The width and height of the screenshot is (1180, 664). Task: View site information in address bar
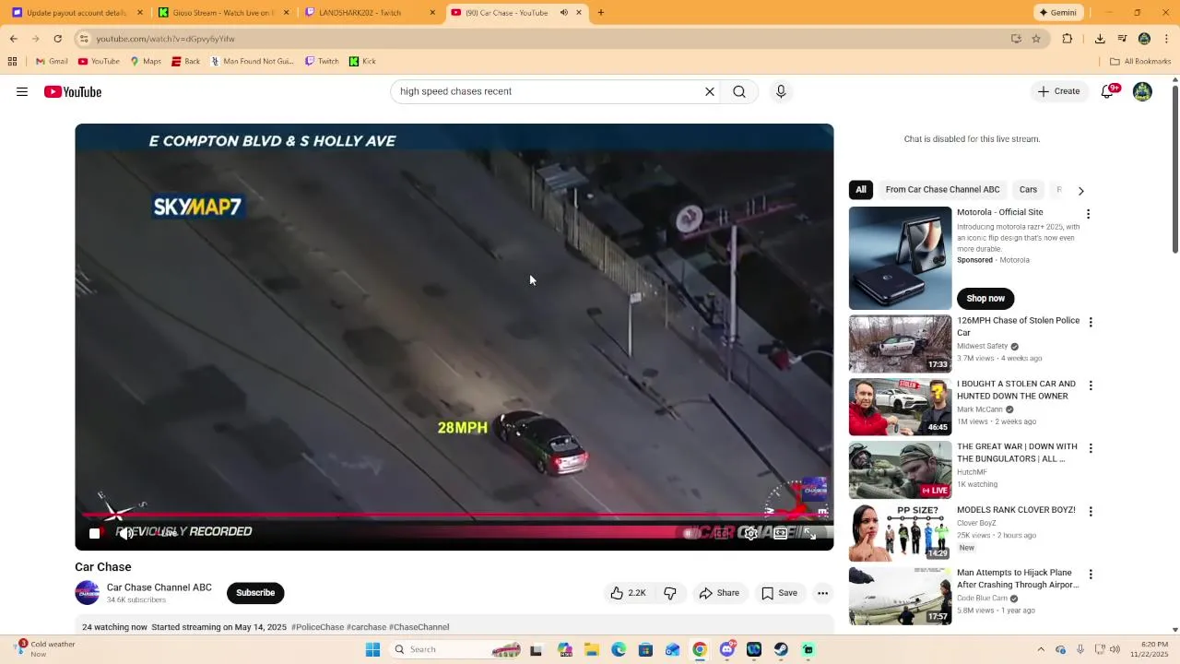tap(83, 39)
